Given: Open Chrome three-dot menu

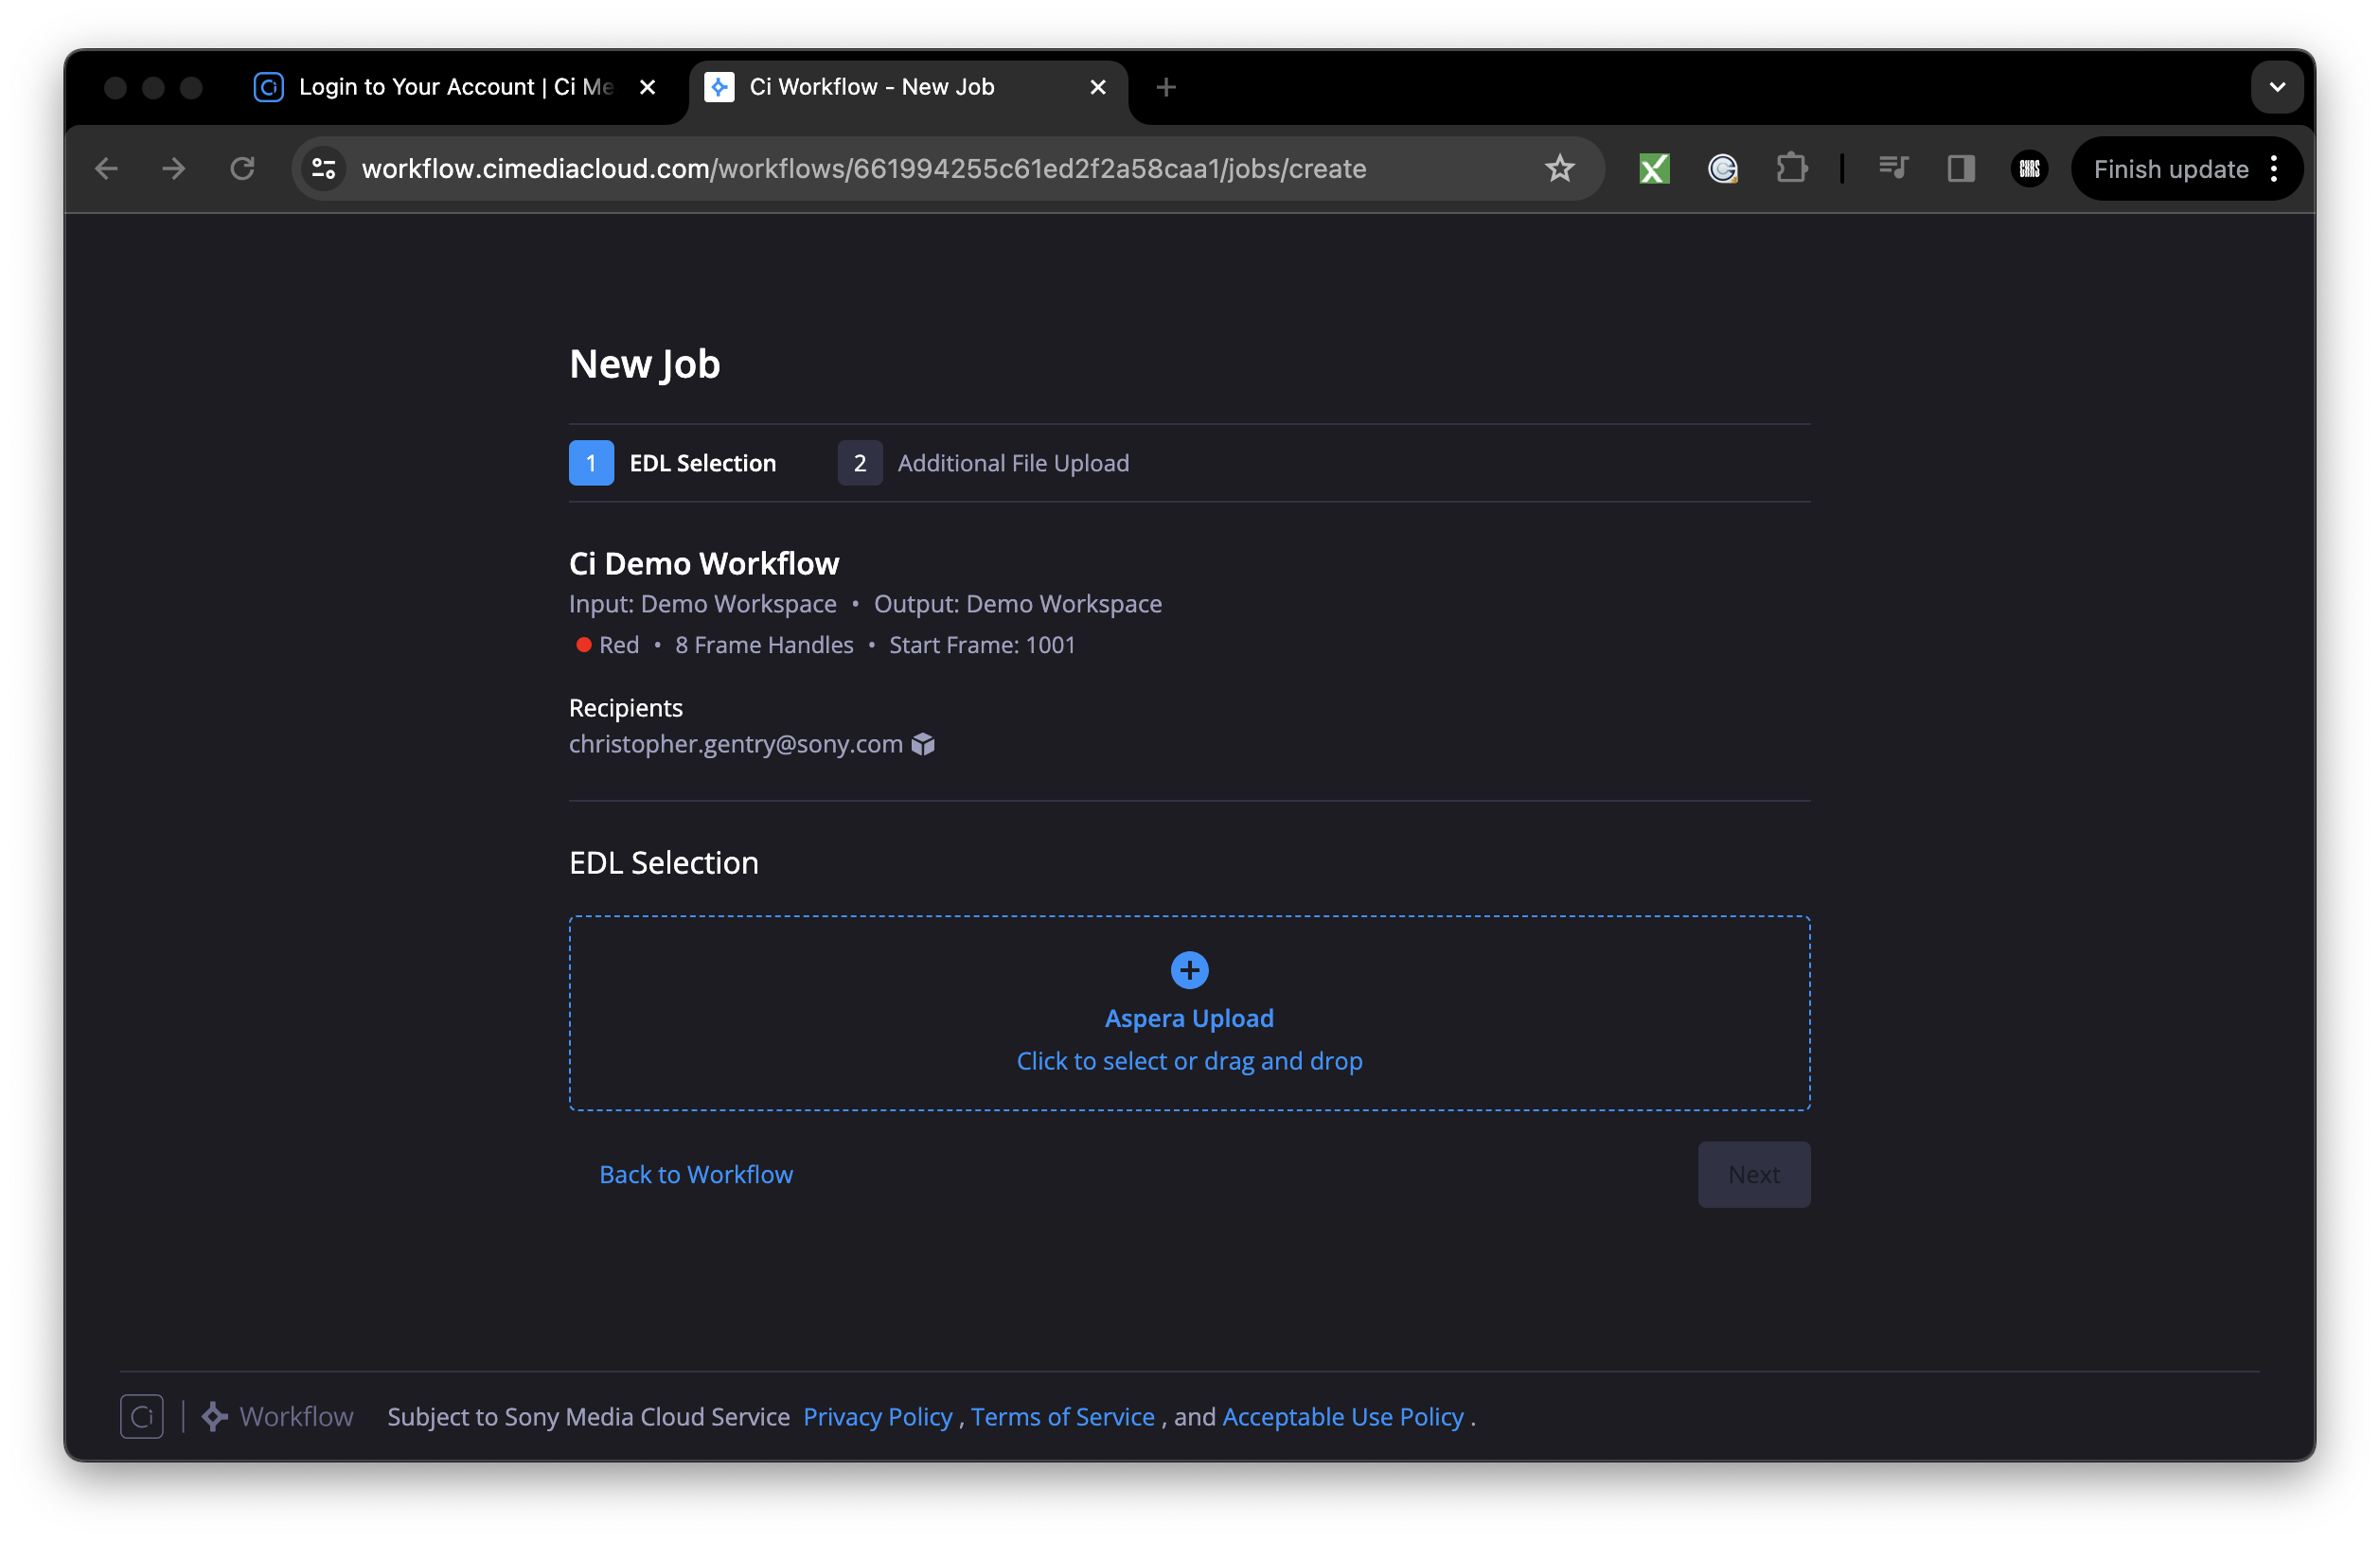Looking at the screenshot, I should click(2274, 168).
